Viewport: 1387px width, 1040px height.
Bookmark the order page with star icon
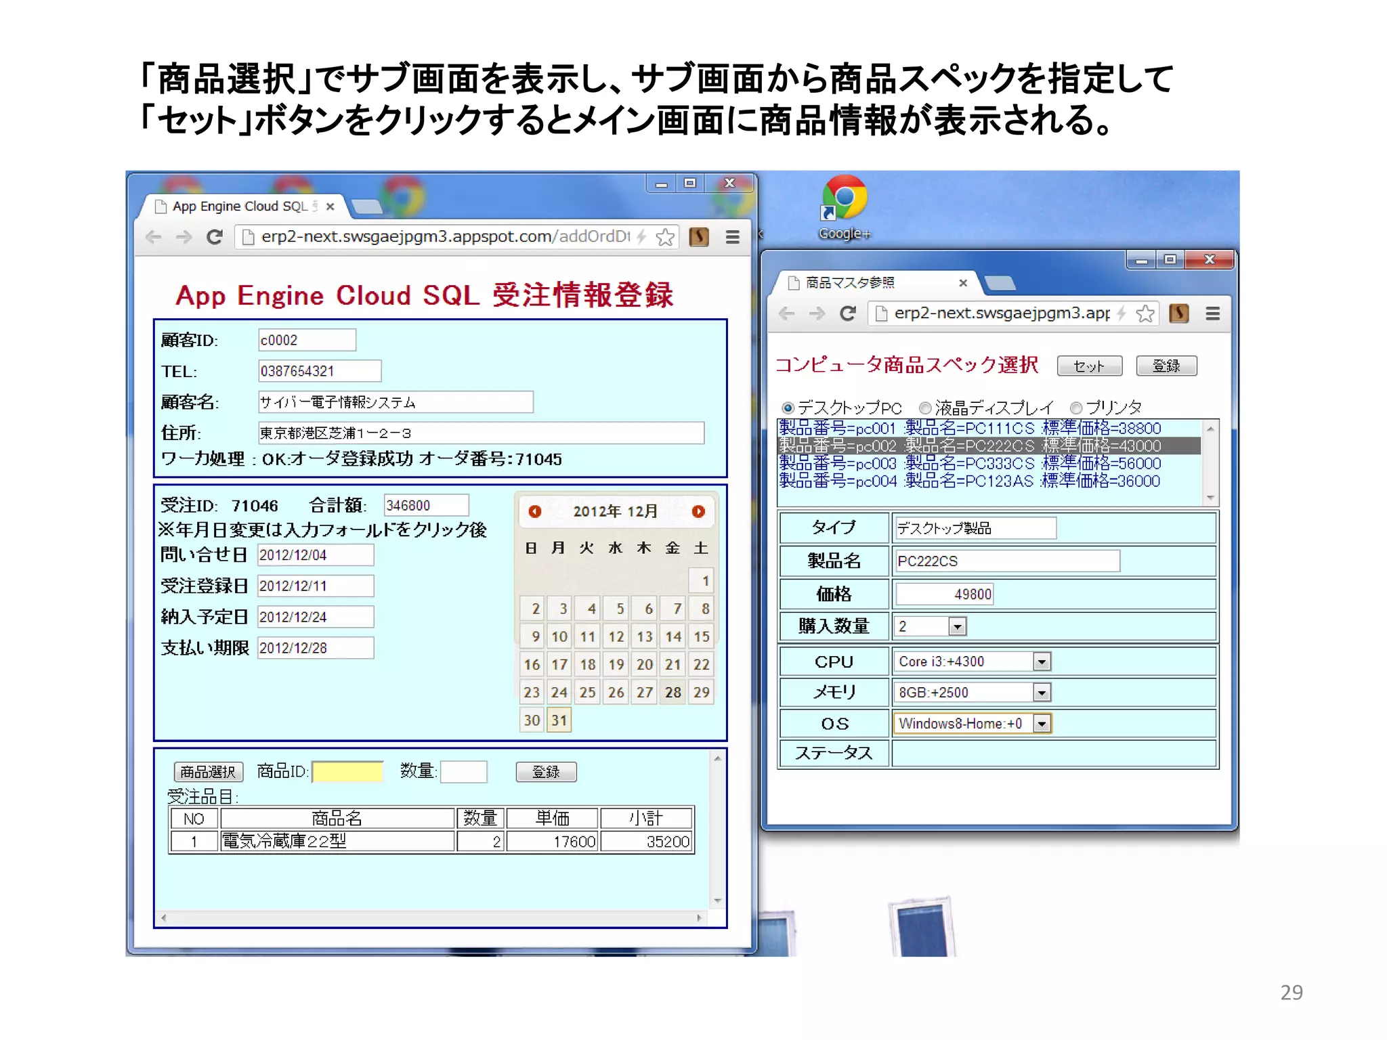666,237
